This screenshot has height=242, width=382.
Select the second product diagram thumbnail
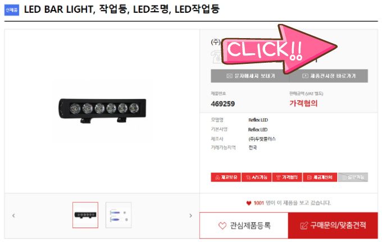[x=119, y=215]
